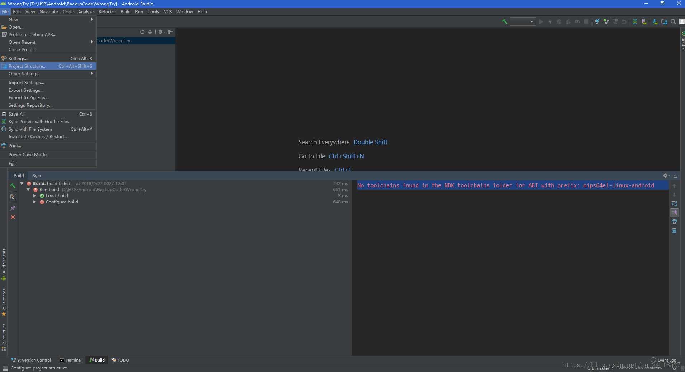Click the Stop square icon in toolbar
This screenshot has width=685, height=372.
tap(586, 22)
